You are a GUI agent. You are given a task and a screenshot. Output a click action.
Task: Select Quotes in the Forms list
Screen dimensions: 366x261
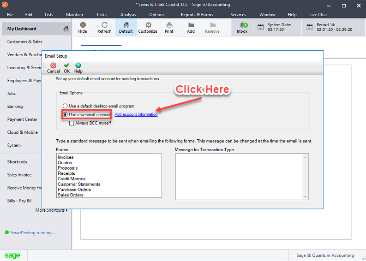pyautogui.click(x=65, y=163)
